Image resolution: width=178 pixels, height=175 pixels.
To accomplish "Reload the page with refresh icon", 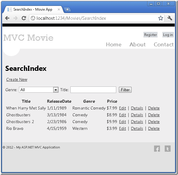I will [24, 18].
